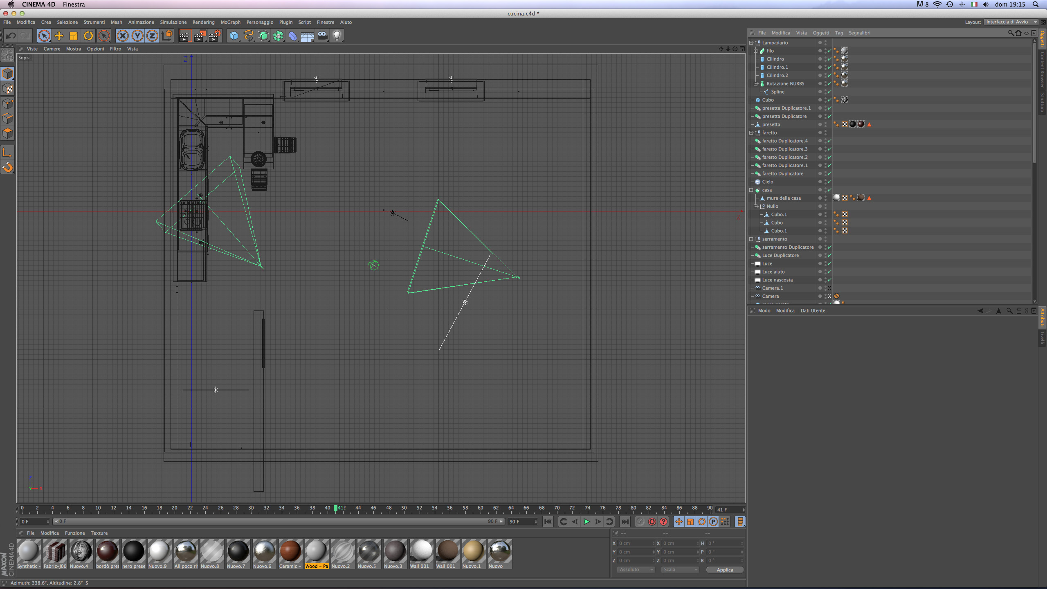Screen dimensions: 1047x589
Task: Click the camera object icon in toolbar
Action: click(x=322, y=36)
